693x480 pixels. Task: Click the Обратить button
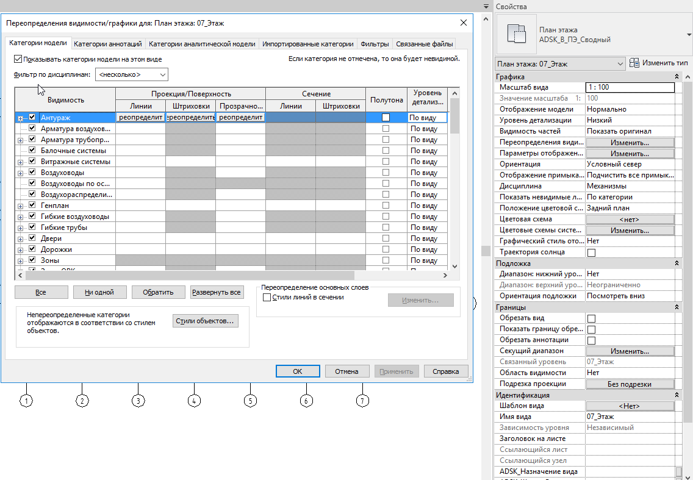point(158,292)
